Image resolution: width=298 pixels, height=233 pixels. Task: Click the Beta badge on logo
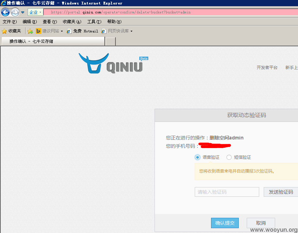[144, 58]
